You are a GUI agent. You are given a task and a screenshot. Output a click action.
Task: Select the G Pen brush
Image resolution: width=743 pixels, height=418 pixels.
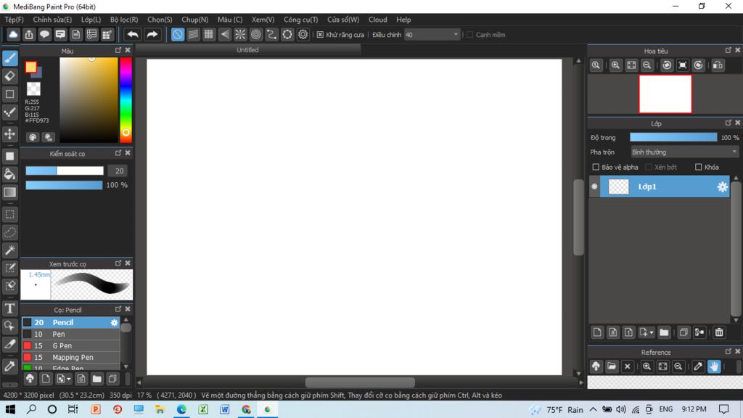71,345
